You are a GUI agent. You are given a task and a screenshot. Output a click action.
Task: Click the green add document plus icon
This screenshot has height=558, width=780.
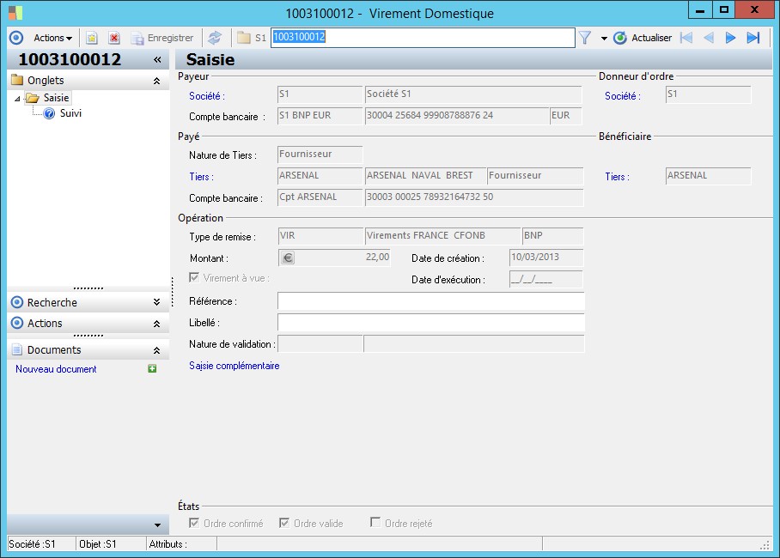pos(152,369)
